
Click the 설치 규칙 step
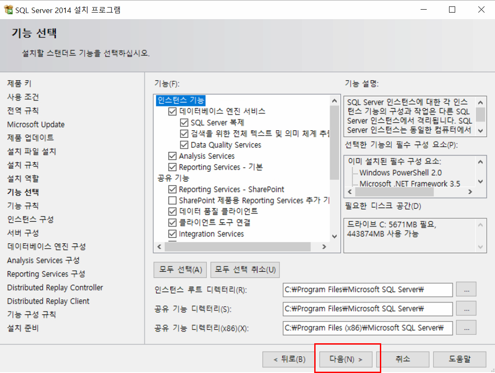point(23,165)
